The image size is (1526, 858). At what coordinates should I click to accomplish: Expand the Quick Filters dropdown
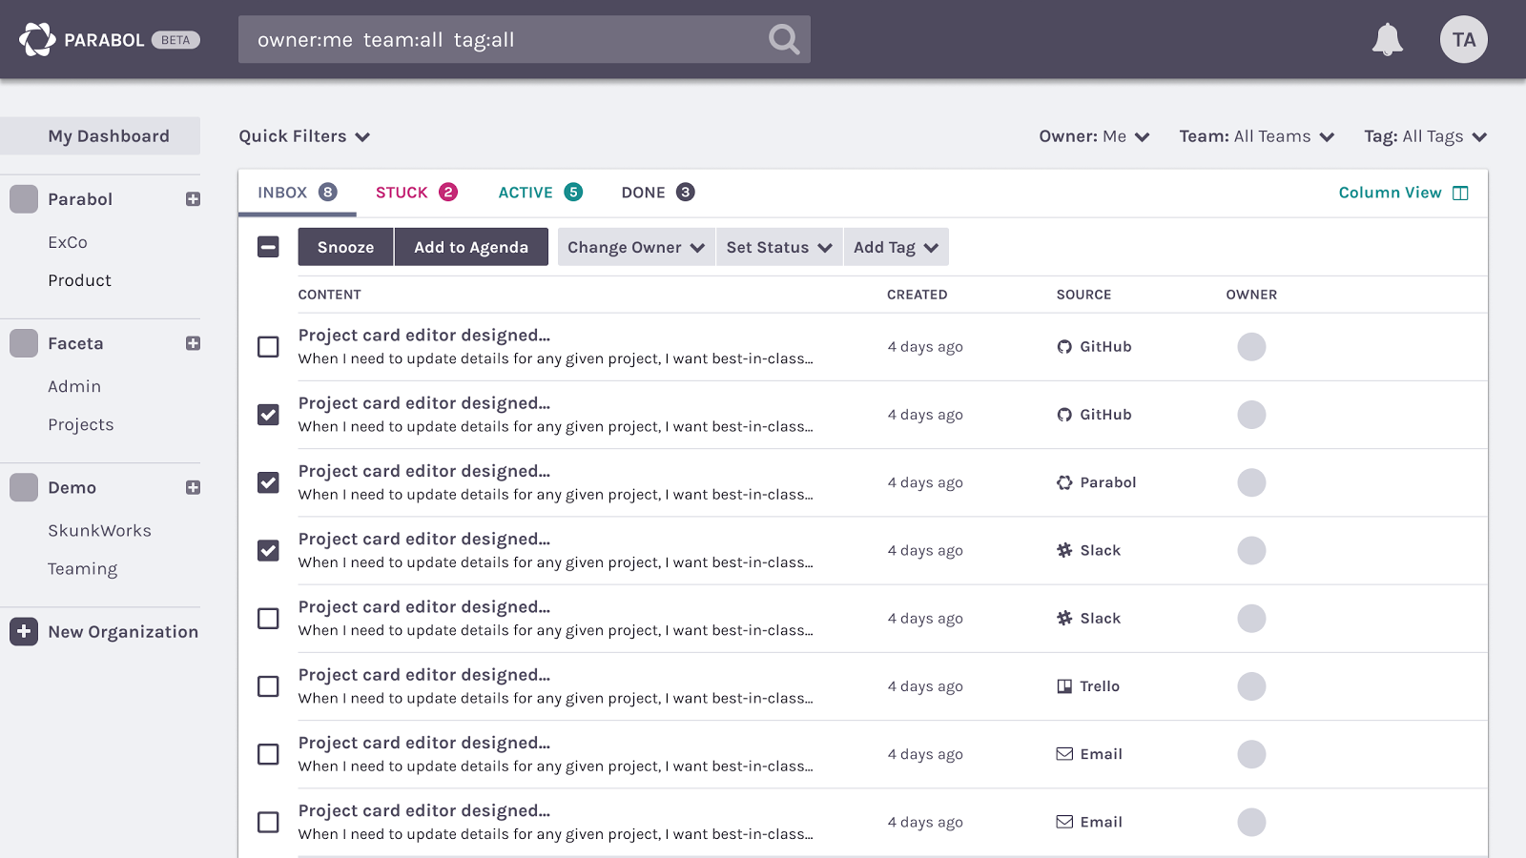coord(304,136)
